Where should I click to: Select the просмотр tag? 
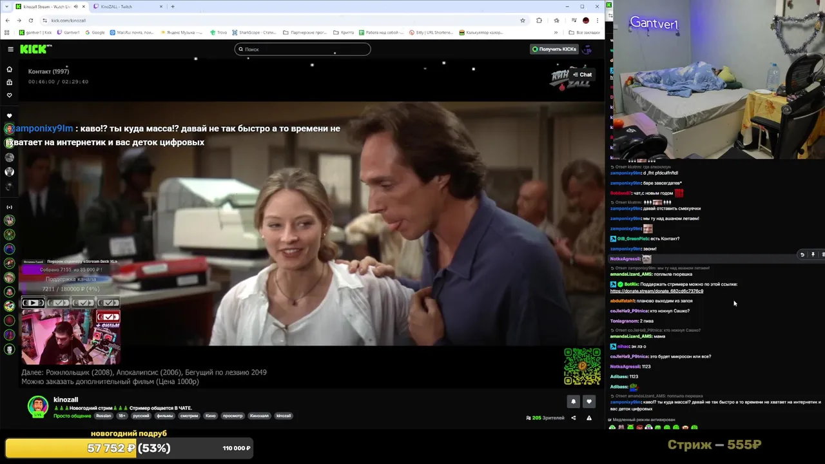[233, 416]
